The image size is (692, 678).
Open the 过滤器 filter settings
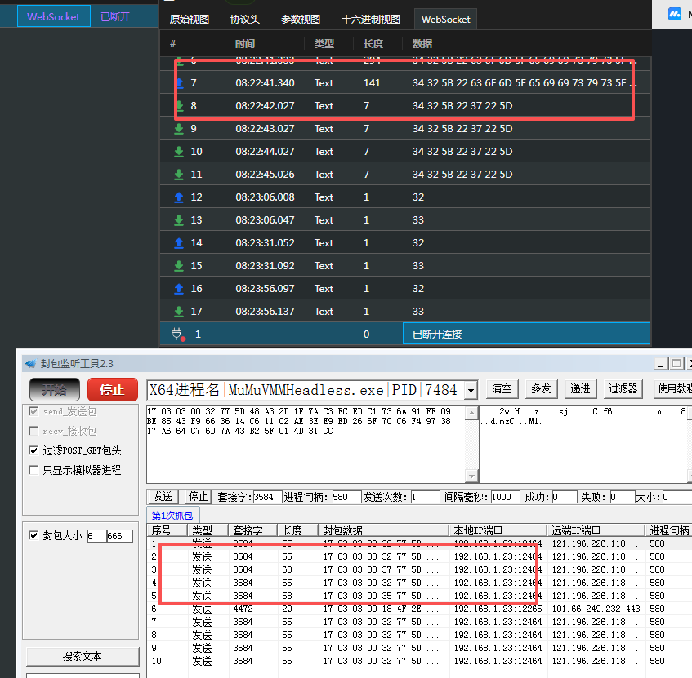tap(623, 389)
